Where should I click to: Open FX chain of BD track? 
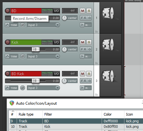pyautogui.click(x=84, y=18)
